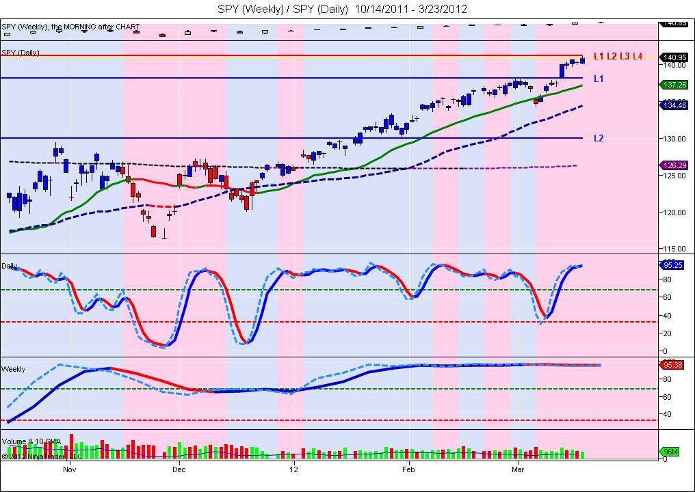The width and height of the screenshot is (695, 492).
Task: Click the blue 'L1' level label
Action: click(x=599, y=79)
